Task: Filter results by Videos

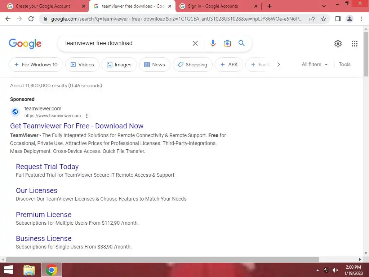Action: pos(82,65)
